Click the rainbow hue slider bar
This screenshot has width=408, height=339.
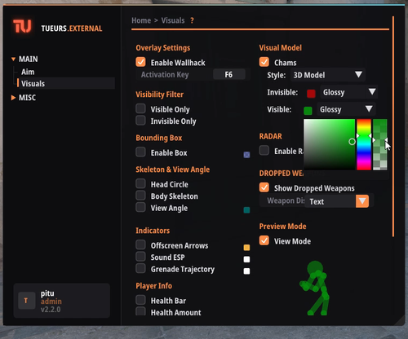(364, 144)
